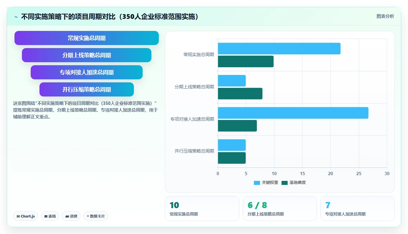Click the green 落地难度 bar for 分期上线策略总周期
408x234 pixels.
tap(240, 93)
